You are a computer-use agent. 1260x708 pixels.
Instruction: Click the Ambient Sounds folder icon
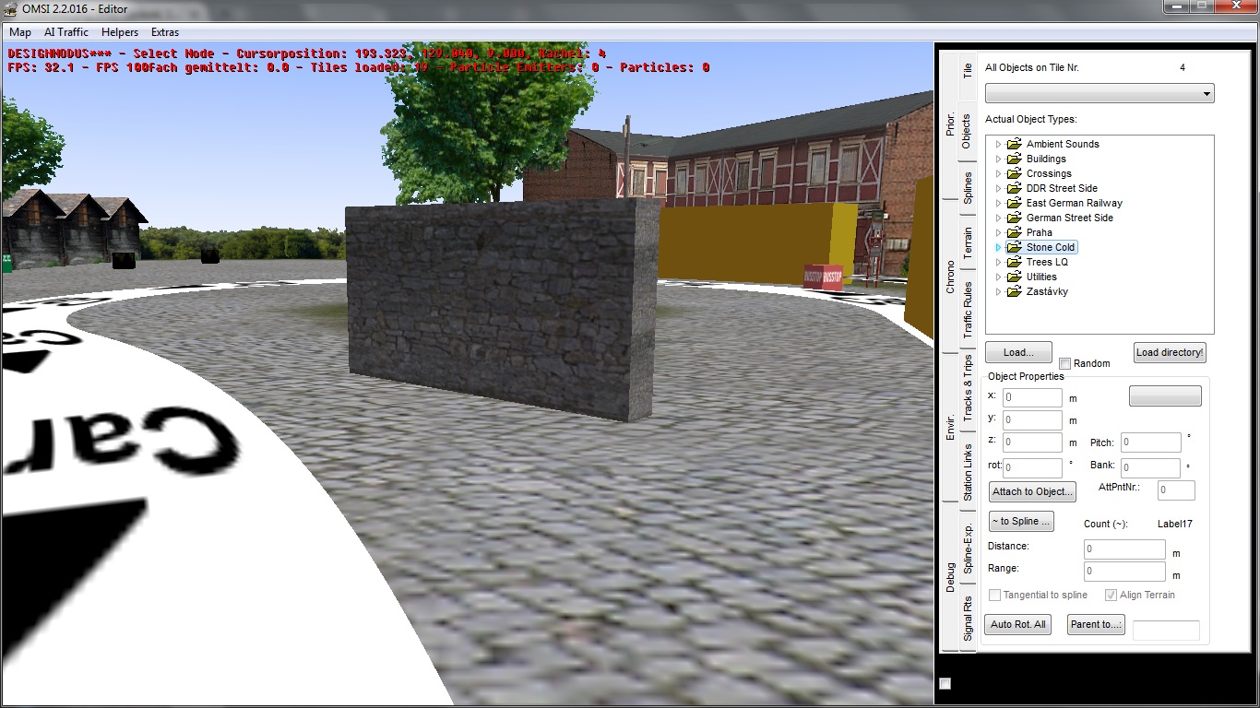[x=1014, y=144]
